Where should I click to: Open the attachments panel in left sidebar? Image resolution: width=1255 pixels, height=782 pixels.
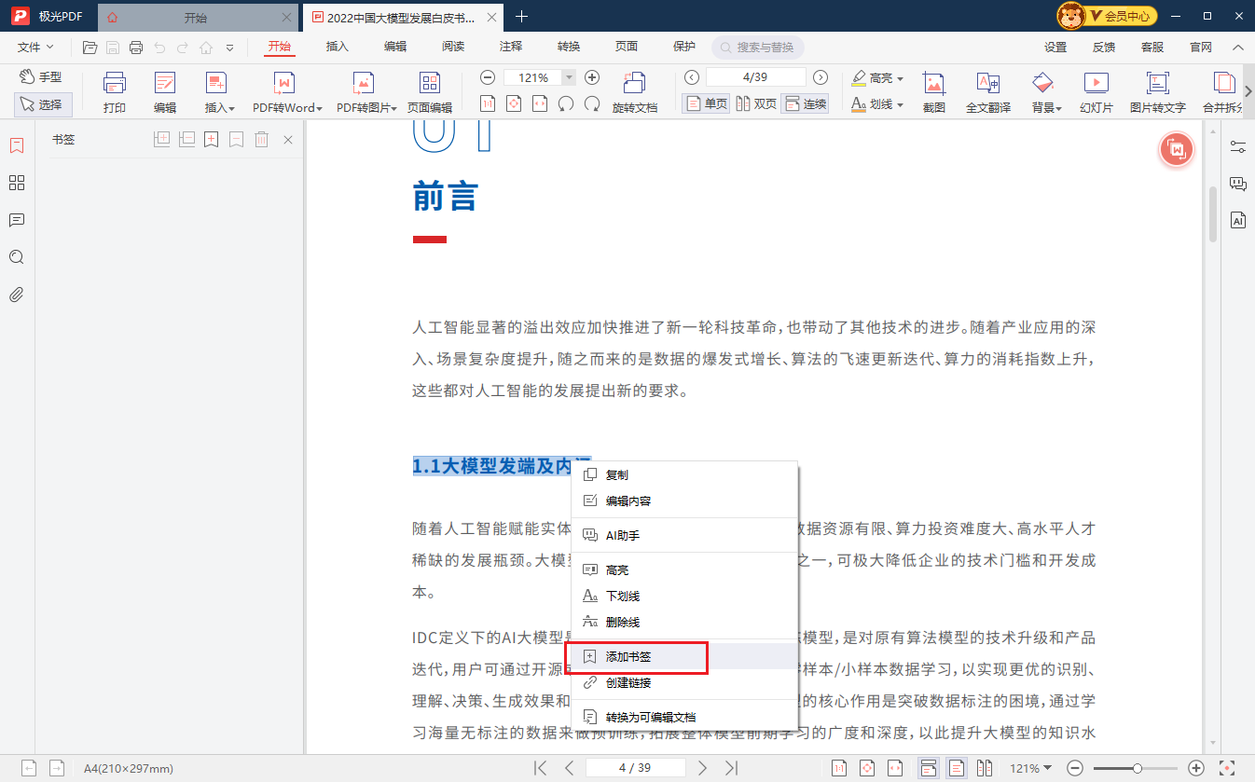[17, 295]
